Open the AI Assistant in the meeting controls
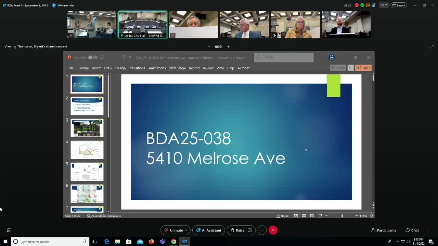This screenshot has width=438, height=246. click(208, 230)
